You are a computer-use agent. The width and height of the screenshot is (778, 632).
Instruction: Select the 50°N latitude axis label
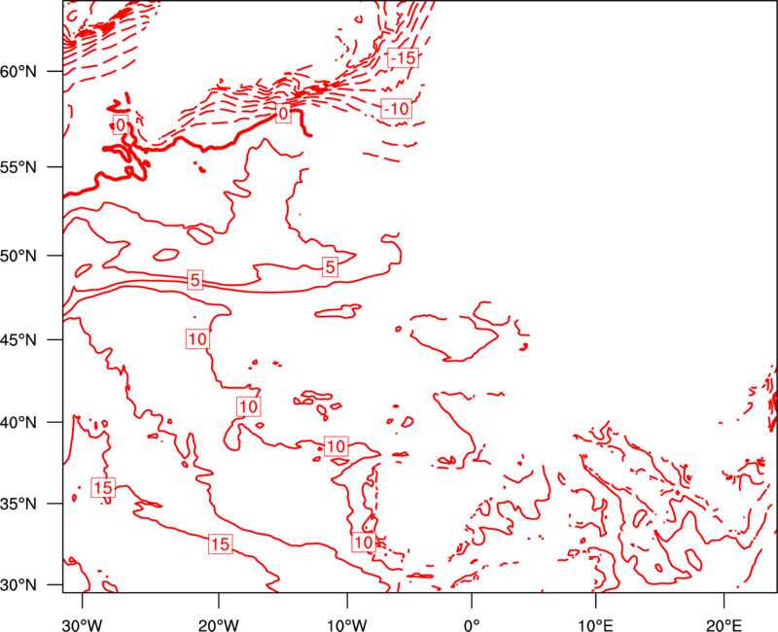click(18, 256)
